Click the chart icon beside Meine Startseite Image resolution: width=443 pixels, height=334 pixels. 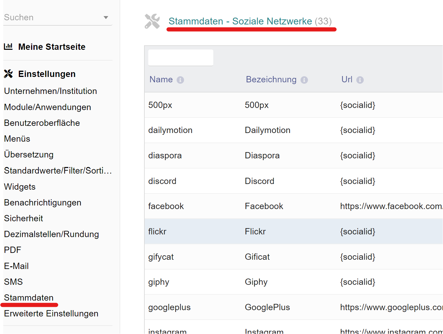[8, 47]
